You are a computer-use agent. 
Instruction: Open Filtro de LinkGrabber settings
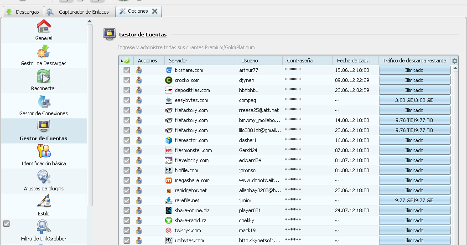(43, 231)
